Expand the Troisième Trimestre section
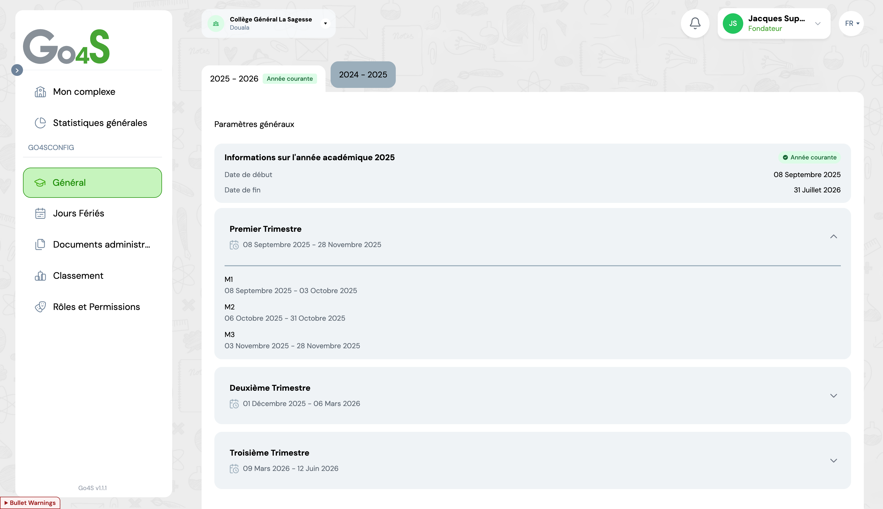The height and width of the screenshot is (509, 883). (x=833, y=461)
